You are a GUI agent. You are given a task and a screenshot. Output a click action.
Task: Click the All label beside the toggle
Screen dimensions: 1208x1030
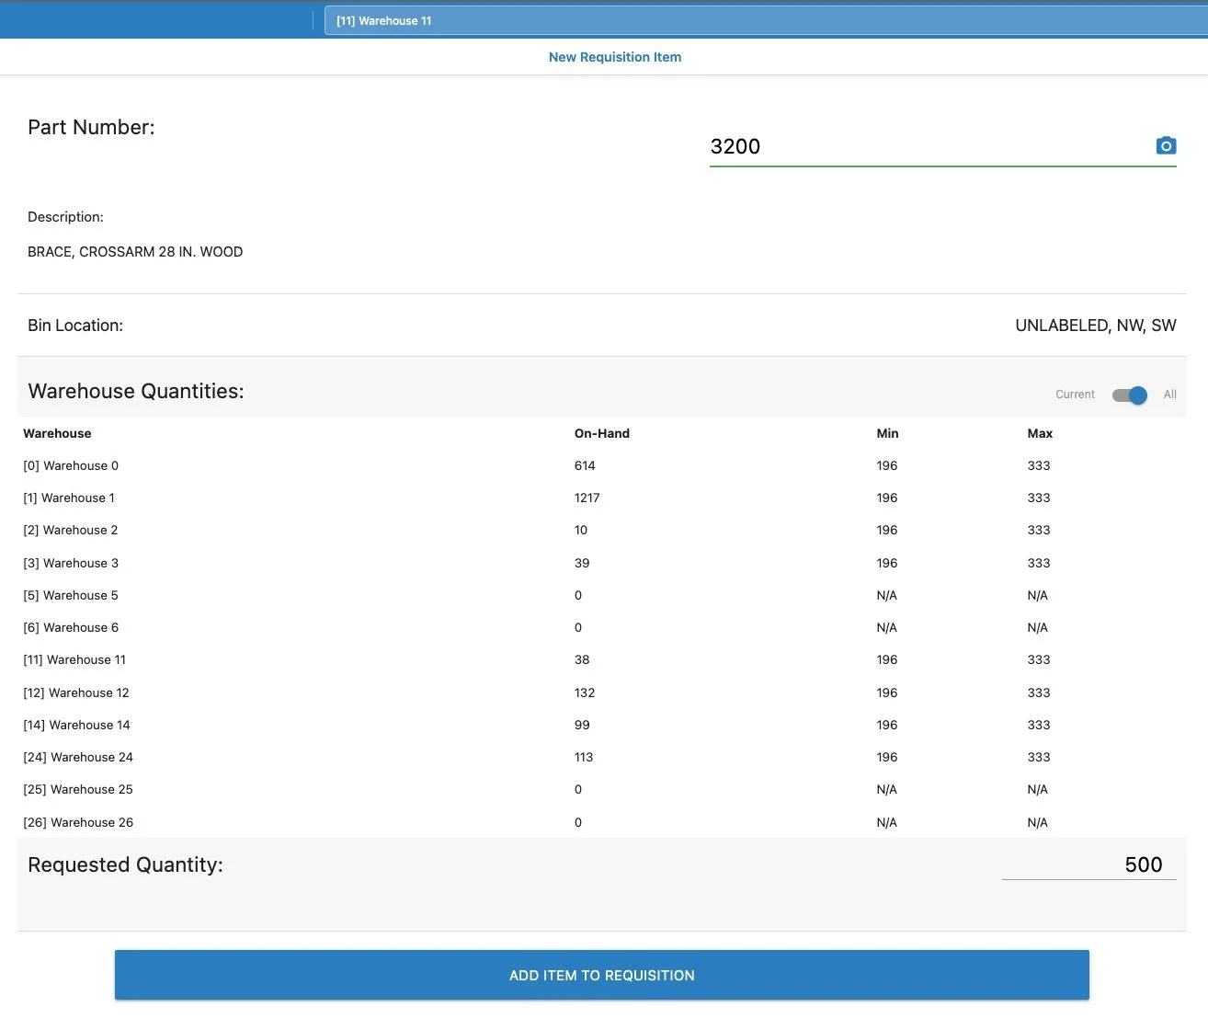tap(1169, 395)
